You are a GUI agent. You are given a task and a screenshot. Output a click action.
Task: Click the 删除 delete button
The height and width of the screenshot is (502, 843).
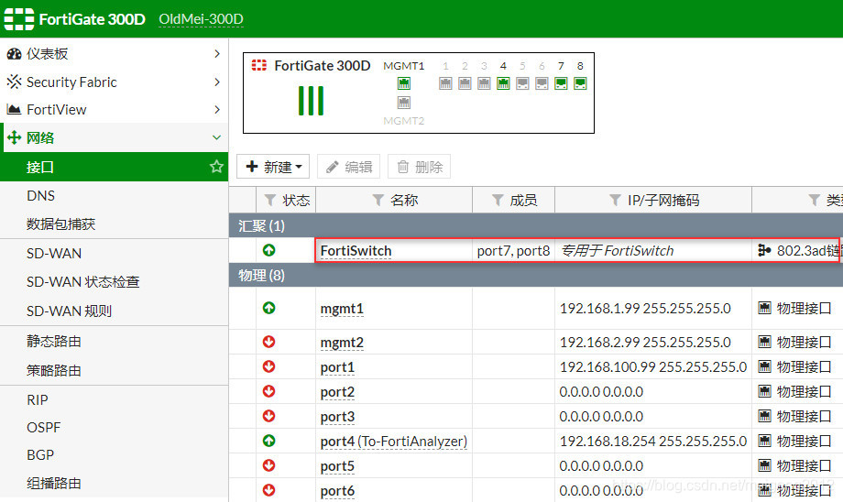tap(420, 167)
